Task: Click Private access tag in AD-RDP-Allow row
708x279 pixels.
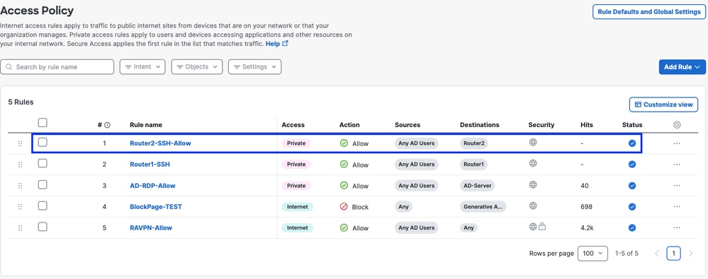Action: (x=296, y=186)
